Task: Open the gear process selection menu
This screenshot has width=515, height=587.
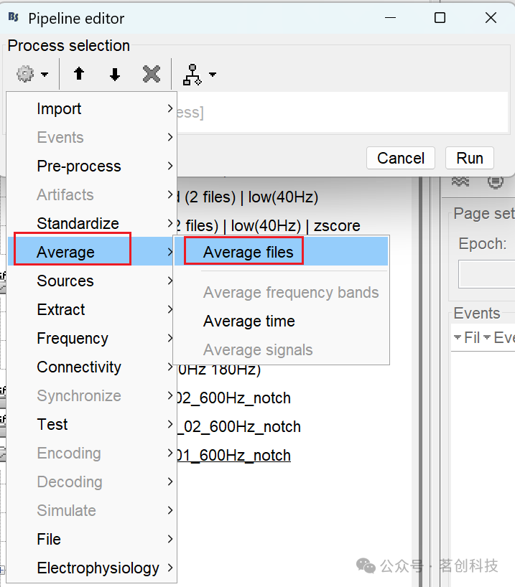Action: tap(25, 74)
